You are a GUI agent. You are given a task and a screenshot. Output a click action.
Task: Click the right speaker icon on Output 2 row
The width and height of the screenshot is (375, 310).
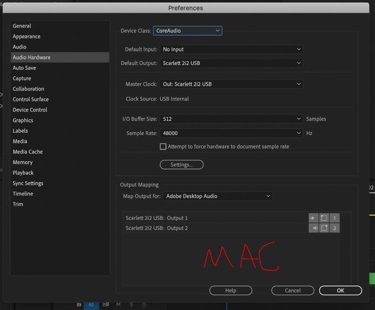pos(313,228)
